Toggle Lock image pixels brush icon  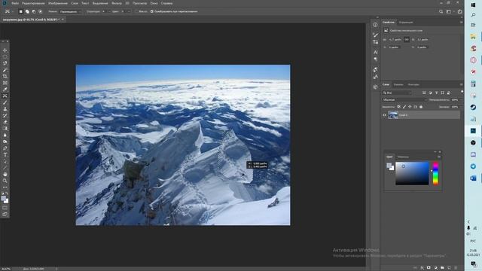click(x=404, y=107)
